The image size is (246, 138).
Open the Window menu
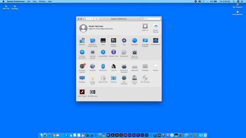pos(42,2)
